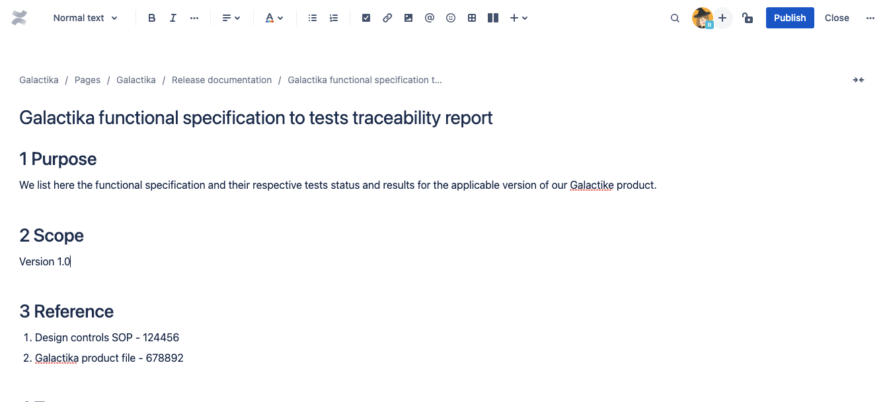Insert an action item checkbox

[366, 18]
